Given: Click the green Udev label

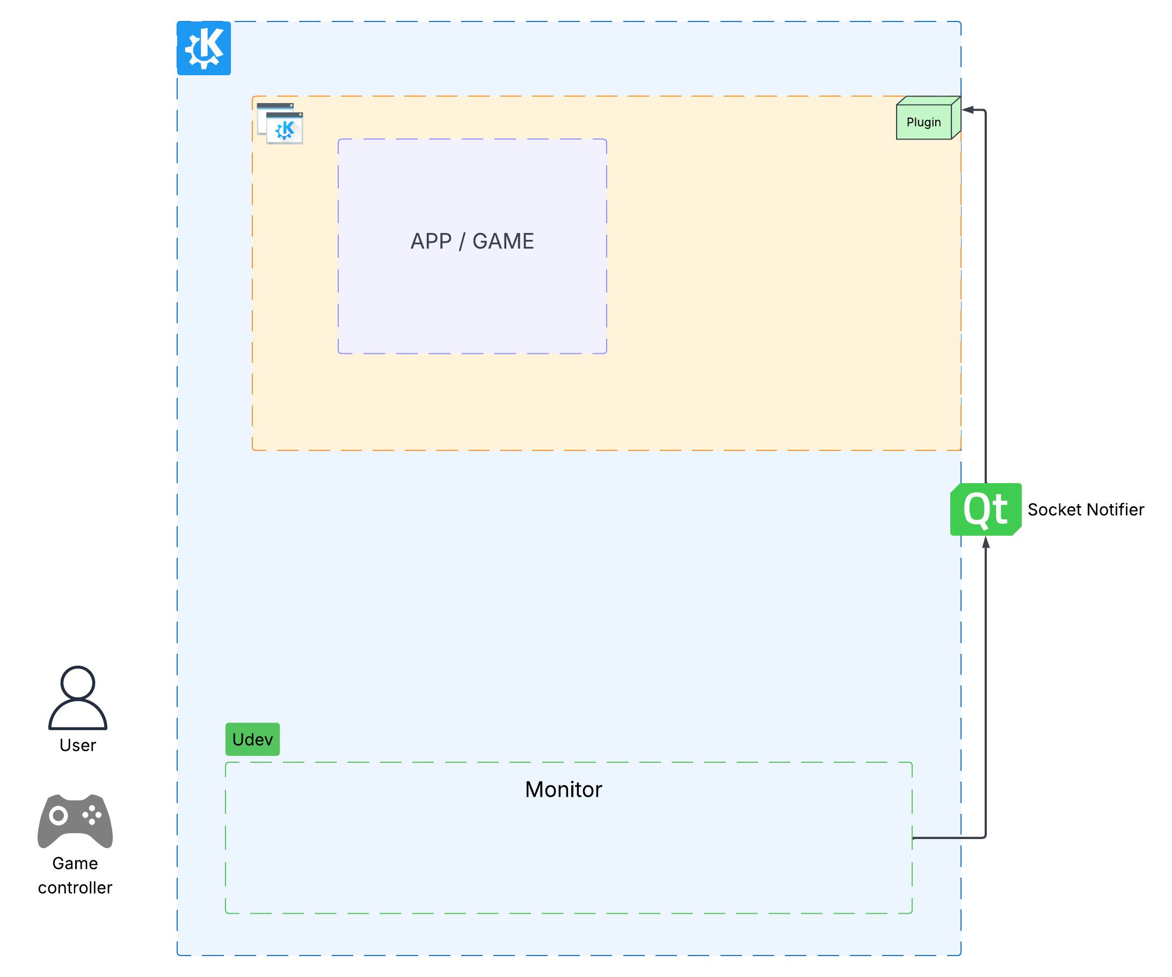Looking at the screenshot, I should coord(252,739).
